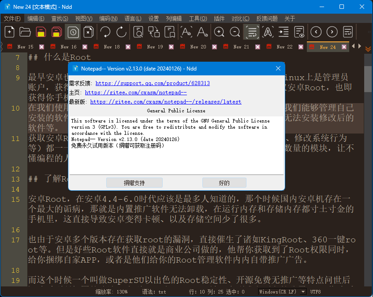Open the 插件 menu
The width and height of the screenshot is (373, 297).
pos(219,19)
